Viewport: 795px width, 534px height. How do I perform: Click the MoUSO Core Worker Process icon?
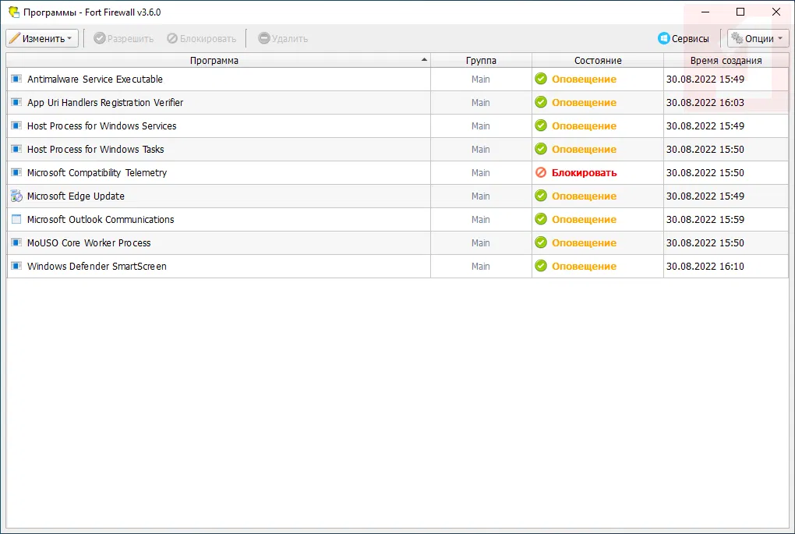pyautogui.click(x=16, y=242)
